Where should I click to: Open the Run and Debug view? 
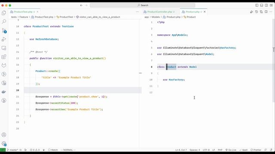click(4, 39)
